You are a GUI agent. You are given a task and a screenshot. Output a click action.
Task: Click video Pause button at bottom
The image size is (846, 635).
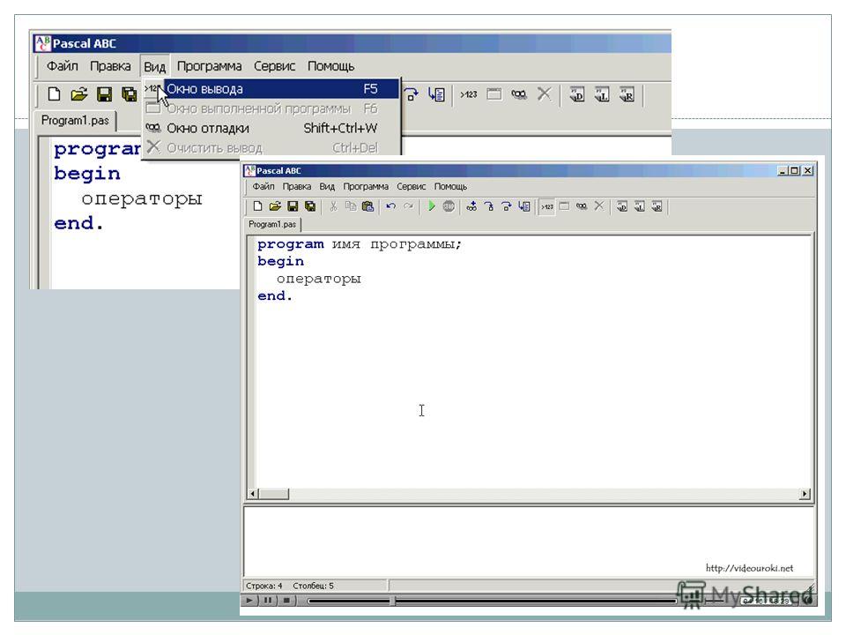(268, 600)
